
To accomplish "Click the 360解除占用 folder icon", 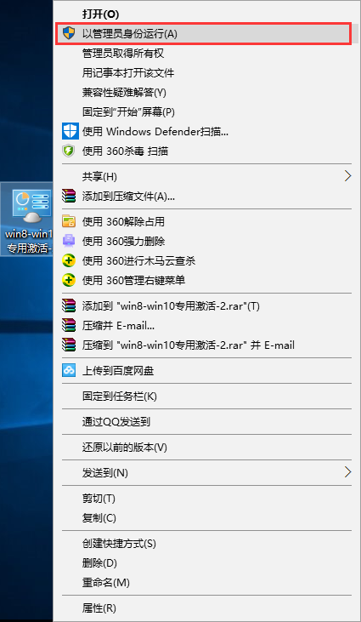I will 69,221.
